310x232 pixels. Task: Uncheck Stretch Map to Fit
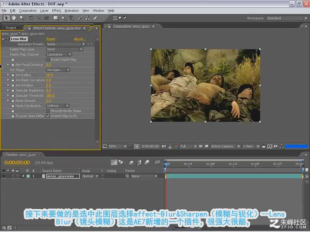(48, 116)
